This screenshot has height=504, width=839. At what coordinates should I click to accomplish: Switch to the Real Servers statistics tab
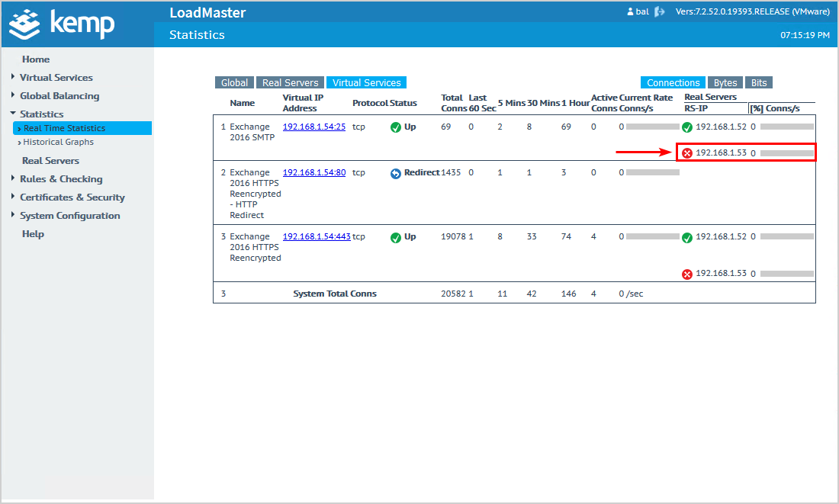pos(290,82)
